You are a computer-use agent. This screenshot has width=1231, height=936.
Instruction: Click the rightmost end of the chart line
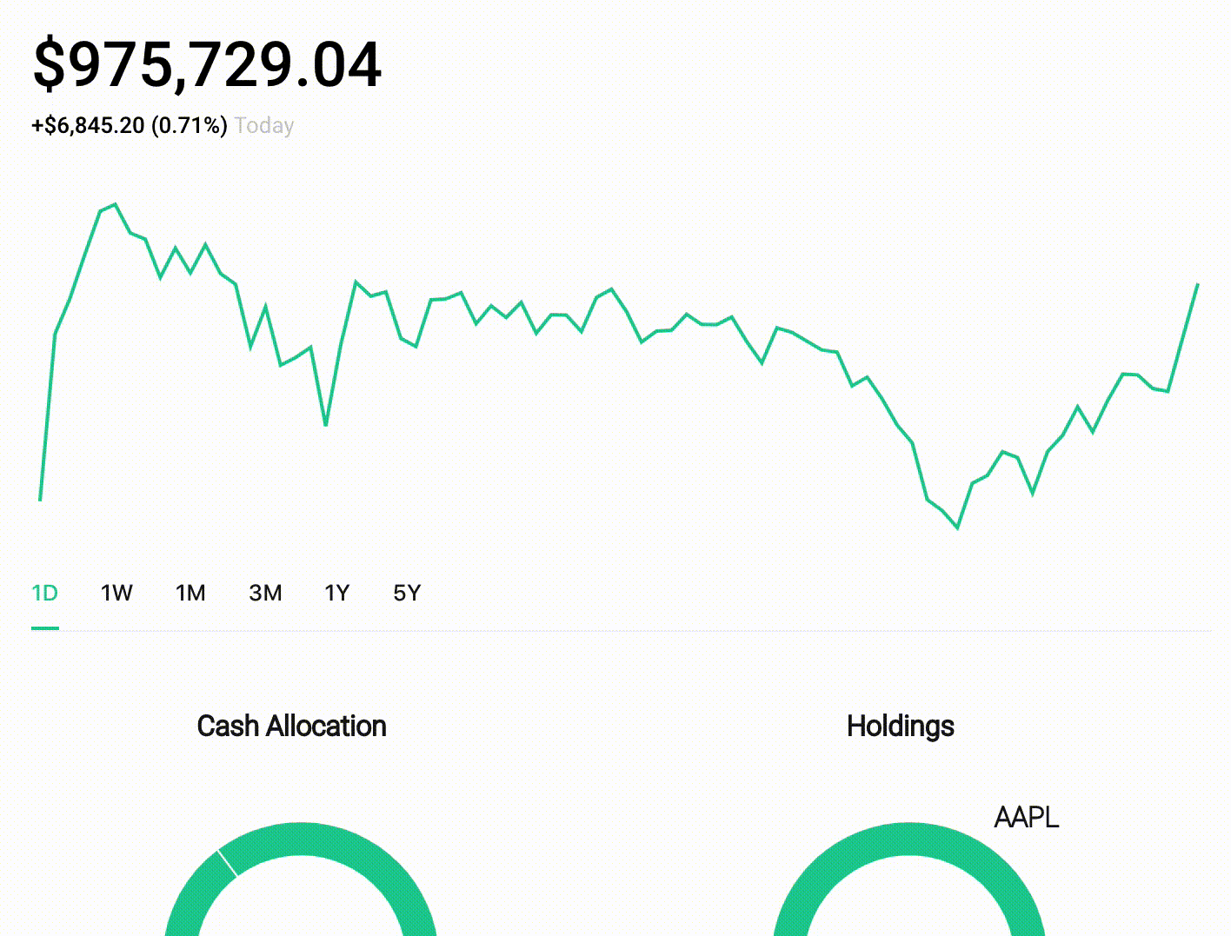coord(1198,284)
